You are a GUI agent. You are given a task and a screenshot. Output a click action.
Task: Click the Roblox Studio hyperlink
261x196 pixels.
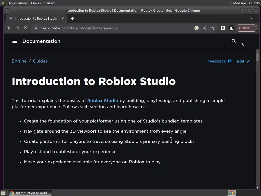pos(102,101)
